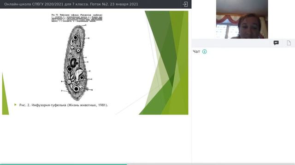The width and height of the screenshot is (295, 165).
Task: Click the playback progress bar
Action: coord(147,164)
